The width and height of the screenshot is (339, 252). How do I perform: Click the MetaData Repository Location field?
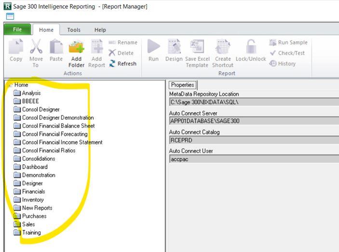pos(254,102)
